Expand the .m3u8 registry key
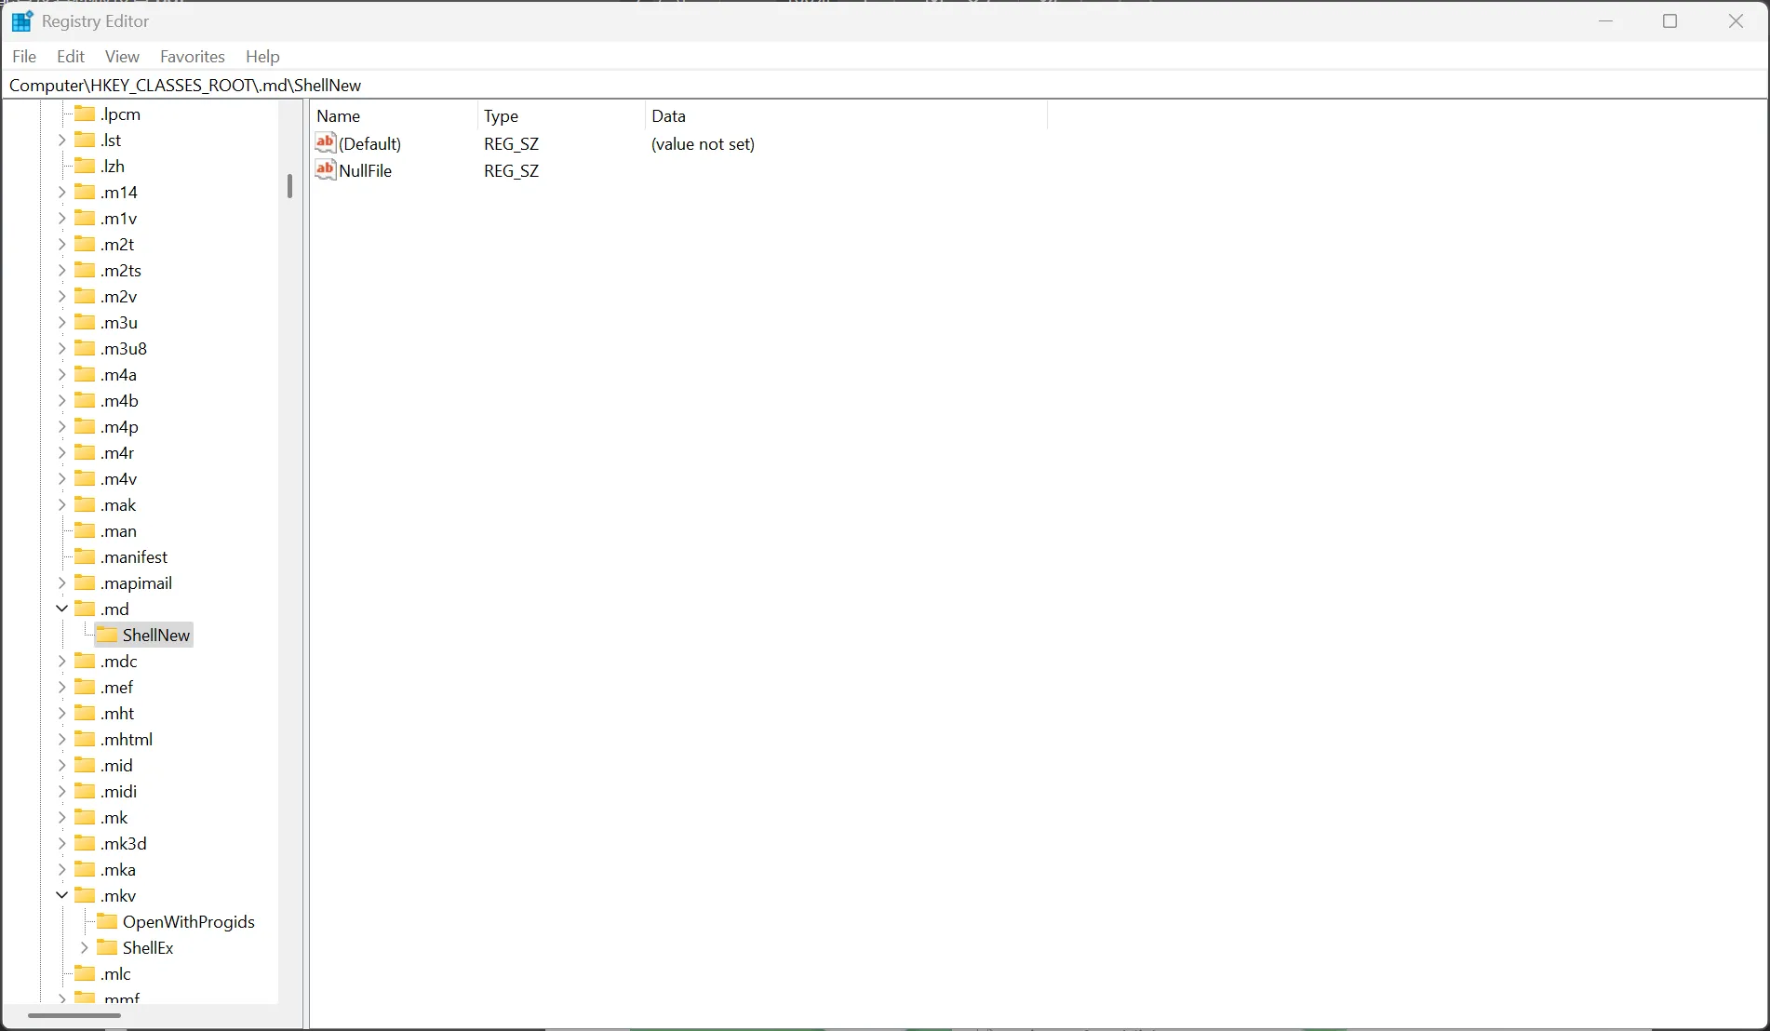Viewport: 1770px width, 1031px height. pyautogui.click(x=61, y=348)
